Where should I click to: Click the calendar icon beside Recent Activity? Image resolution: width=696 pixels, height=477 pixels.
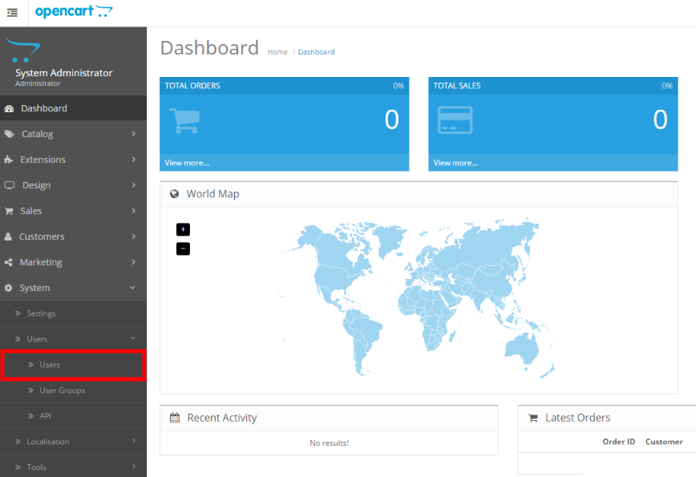click(175, 418)
